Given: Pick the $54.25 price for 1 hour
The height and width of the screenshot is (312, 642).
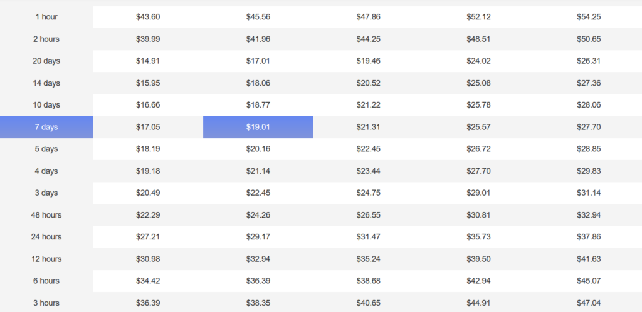Looking at the screenshot, I should pyautogui.click(x=589, y=17).
